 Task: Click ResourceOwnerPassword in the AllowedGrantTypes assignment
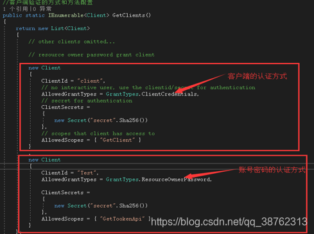[175, 180]
